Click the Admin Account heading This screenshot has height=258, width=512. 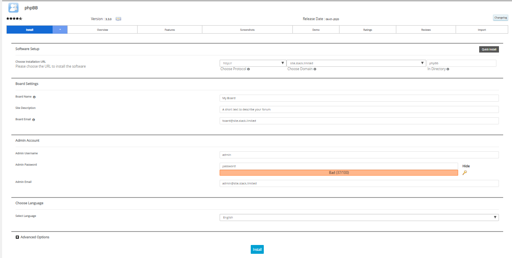coord(27,140)
